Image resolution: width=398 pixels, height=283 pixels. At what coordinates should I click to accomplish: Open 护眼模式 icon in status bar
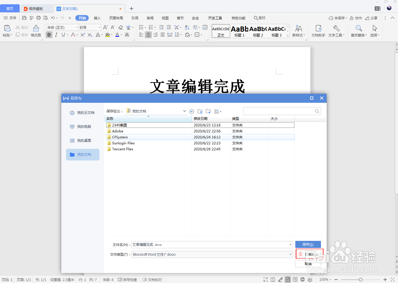click(x=310, y=280)
